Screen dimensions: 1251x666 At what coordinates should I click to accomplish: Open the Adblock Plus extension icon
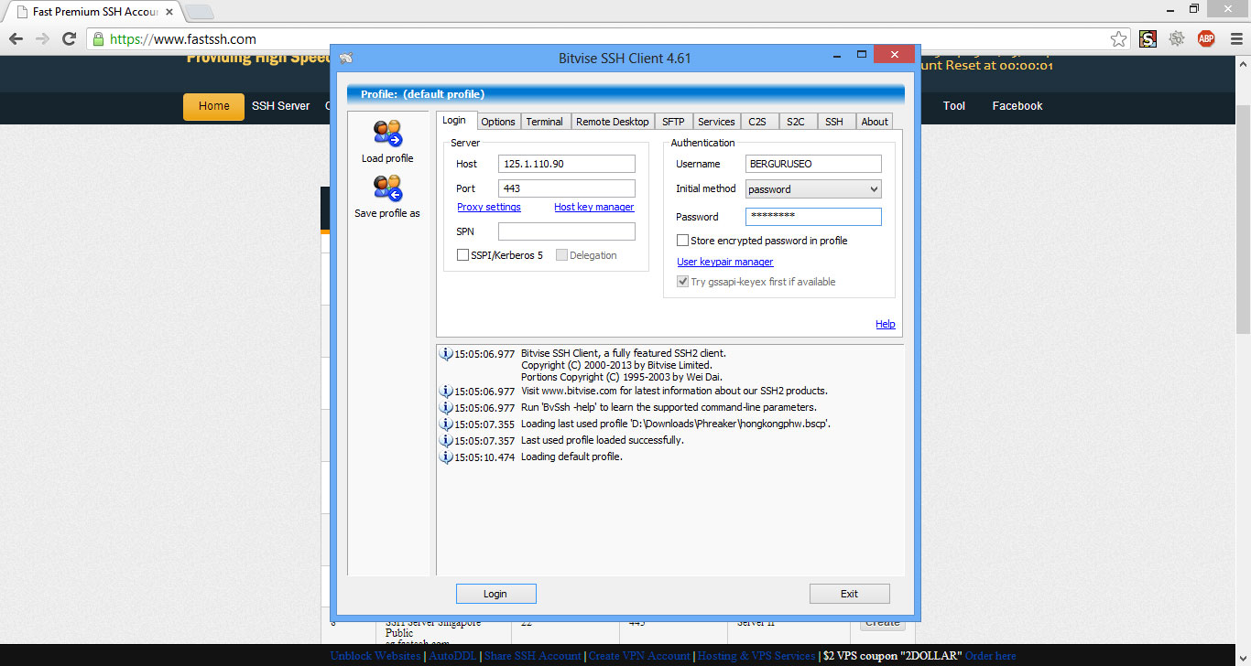pyautogui.click(x=1206, y=38)
